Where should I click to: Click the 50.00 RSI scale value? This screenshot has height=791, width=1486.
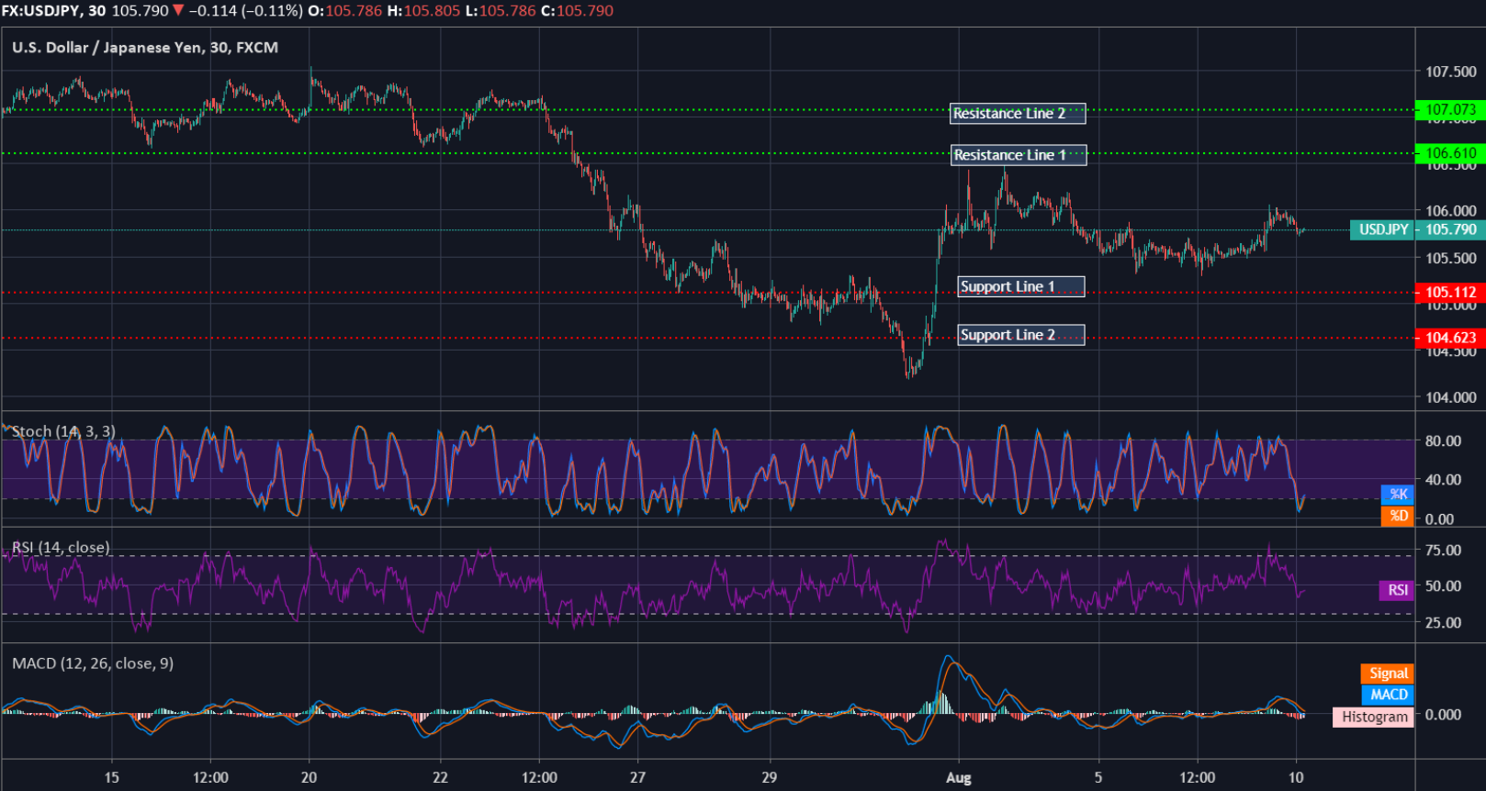click(x=1443, y=586)
